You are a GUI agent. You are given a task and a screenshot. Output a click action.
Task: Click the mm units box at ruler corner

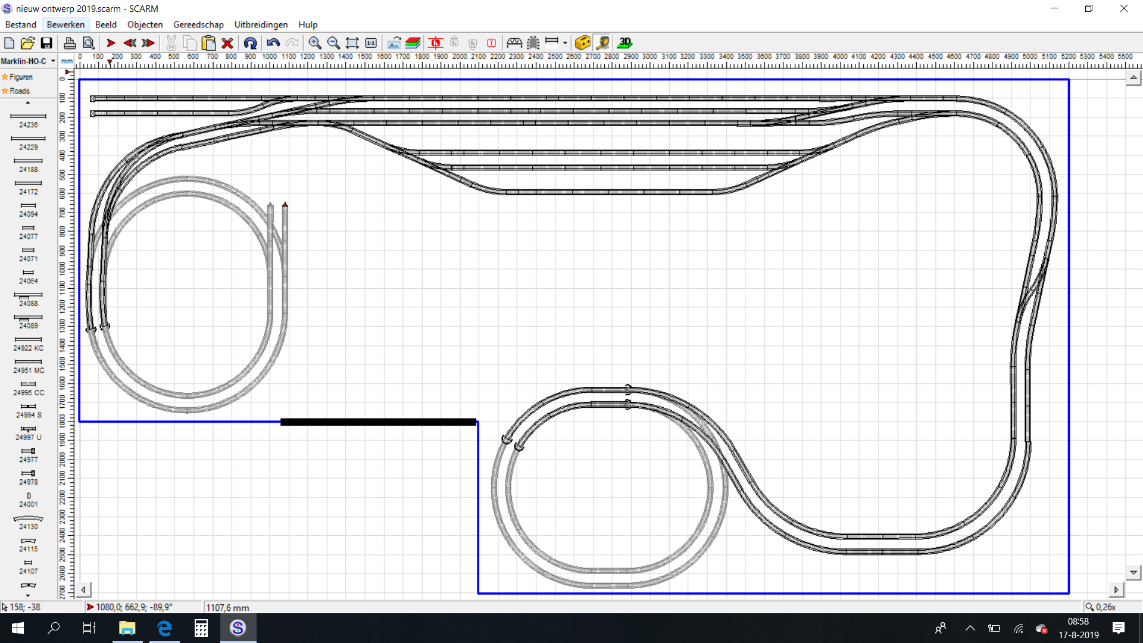(x=66, y=61)
